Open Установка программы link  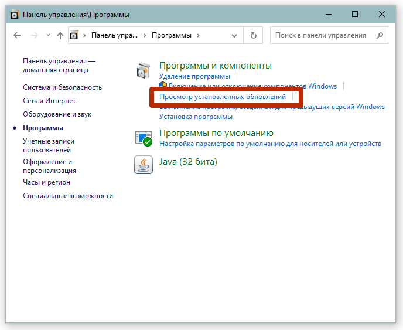coord(196,117)
